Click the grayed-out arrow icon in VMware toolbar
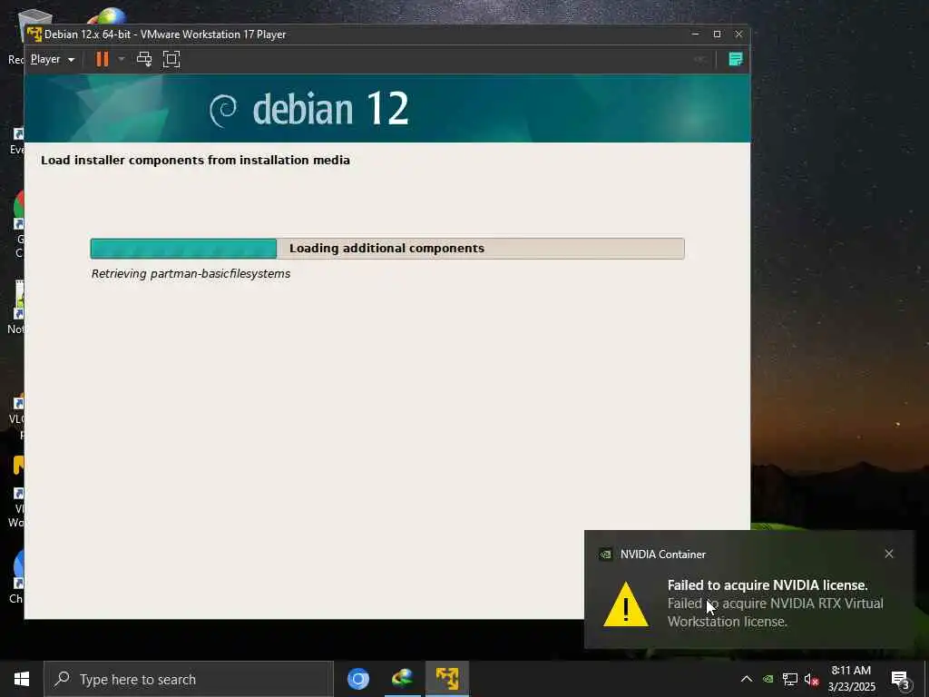 (699, 59)
